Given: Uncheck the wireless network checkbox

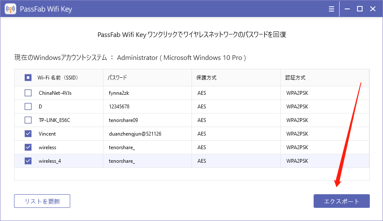Looking at the screenshot, I should [28, 147].
